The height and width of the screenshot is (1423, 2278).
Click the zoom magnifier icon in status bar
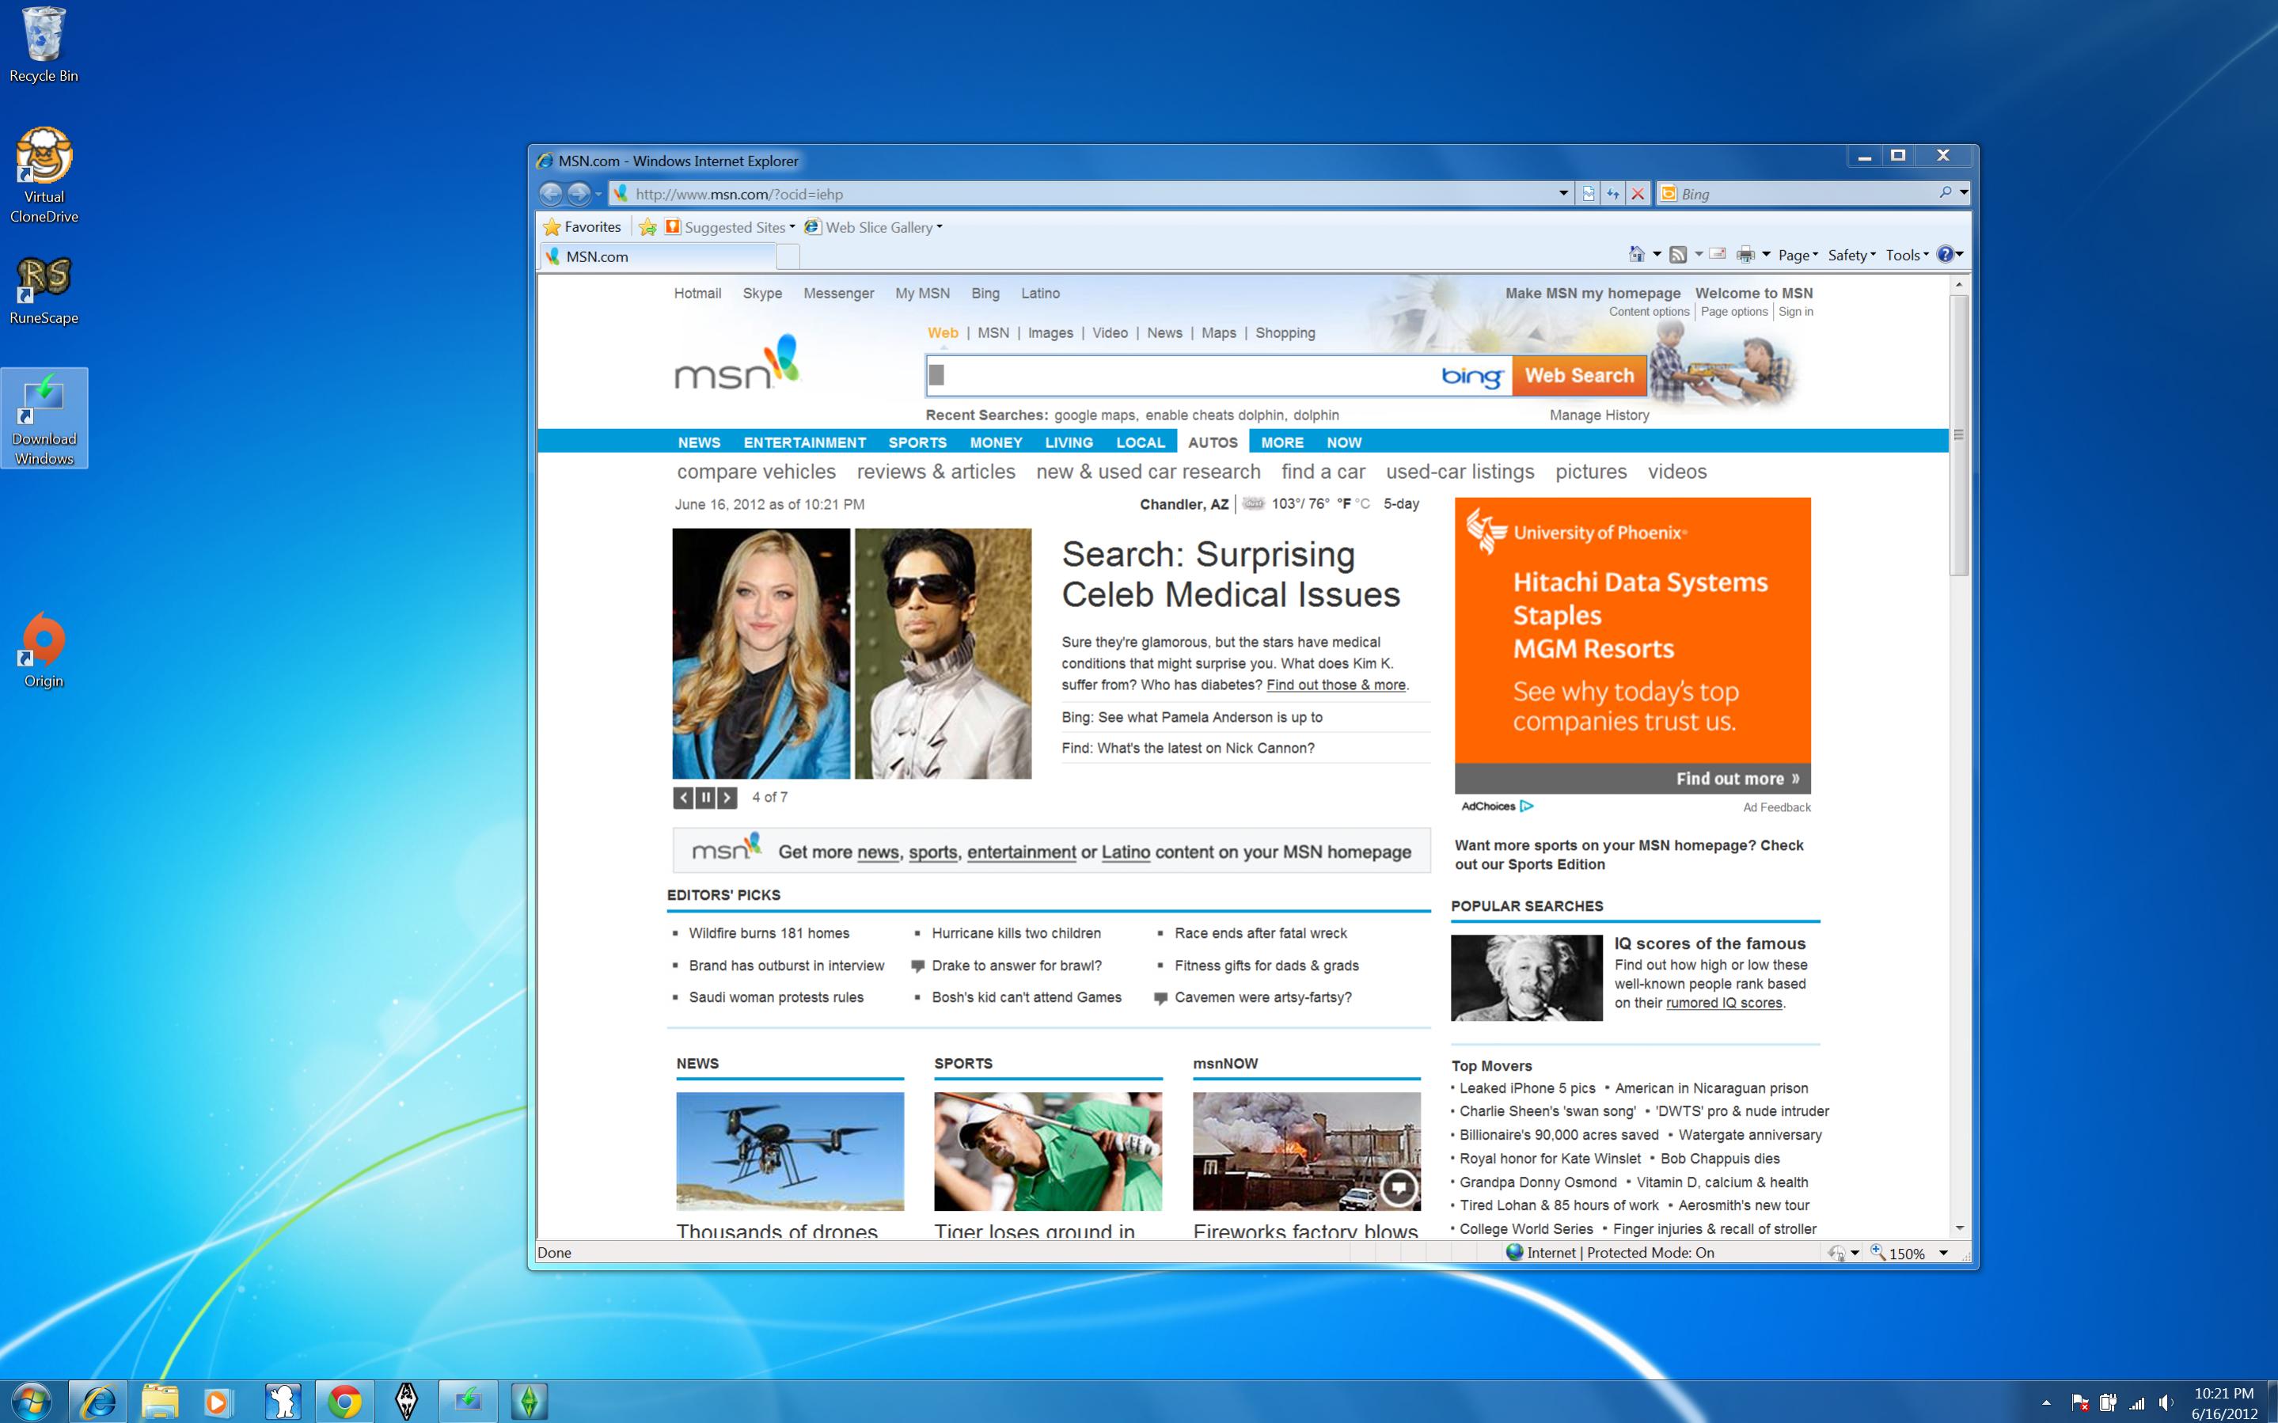1878,1253
